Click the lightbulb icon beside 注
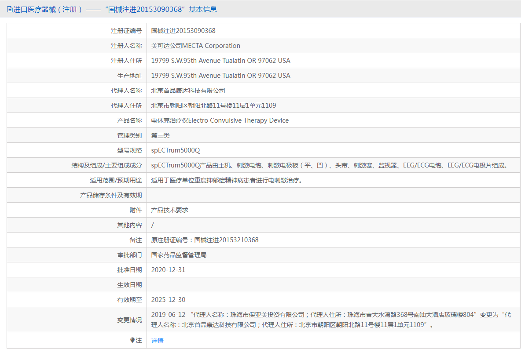Screen dimensions: 521x349 coord(132,341)
